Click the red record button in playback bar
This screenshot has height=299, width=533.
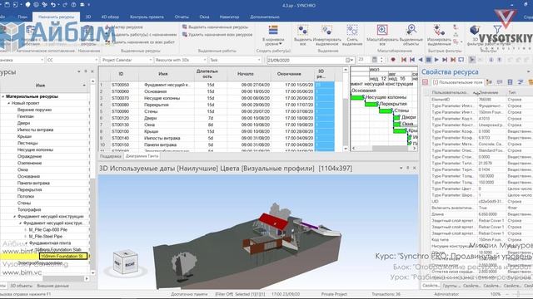[393, 60]
